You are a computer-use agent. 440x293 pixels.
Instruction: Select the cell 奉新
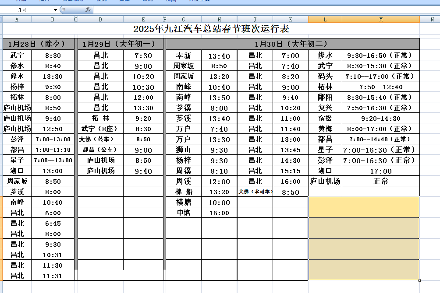(184, 56)
